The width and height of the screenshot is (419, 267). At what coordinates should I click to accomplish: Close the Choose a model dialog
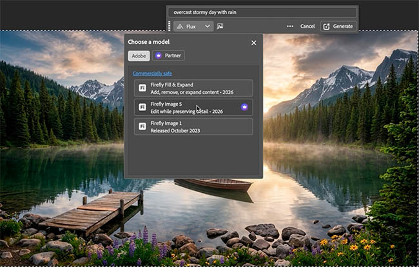point(253,43)
